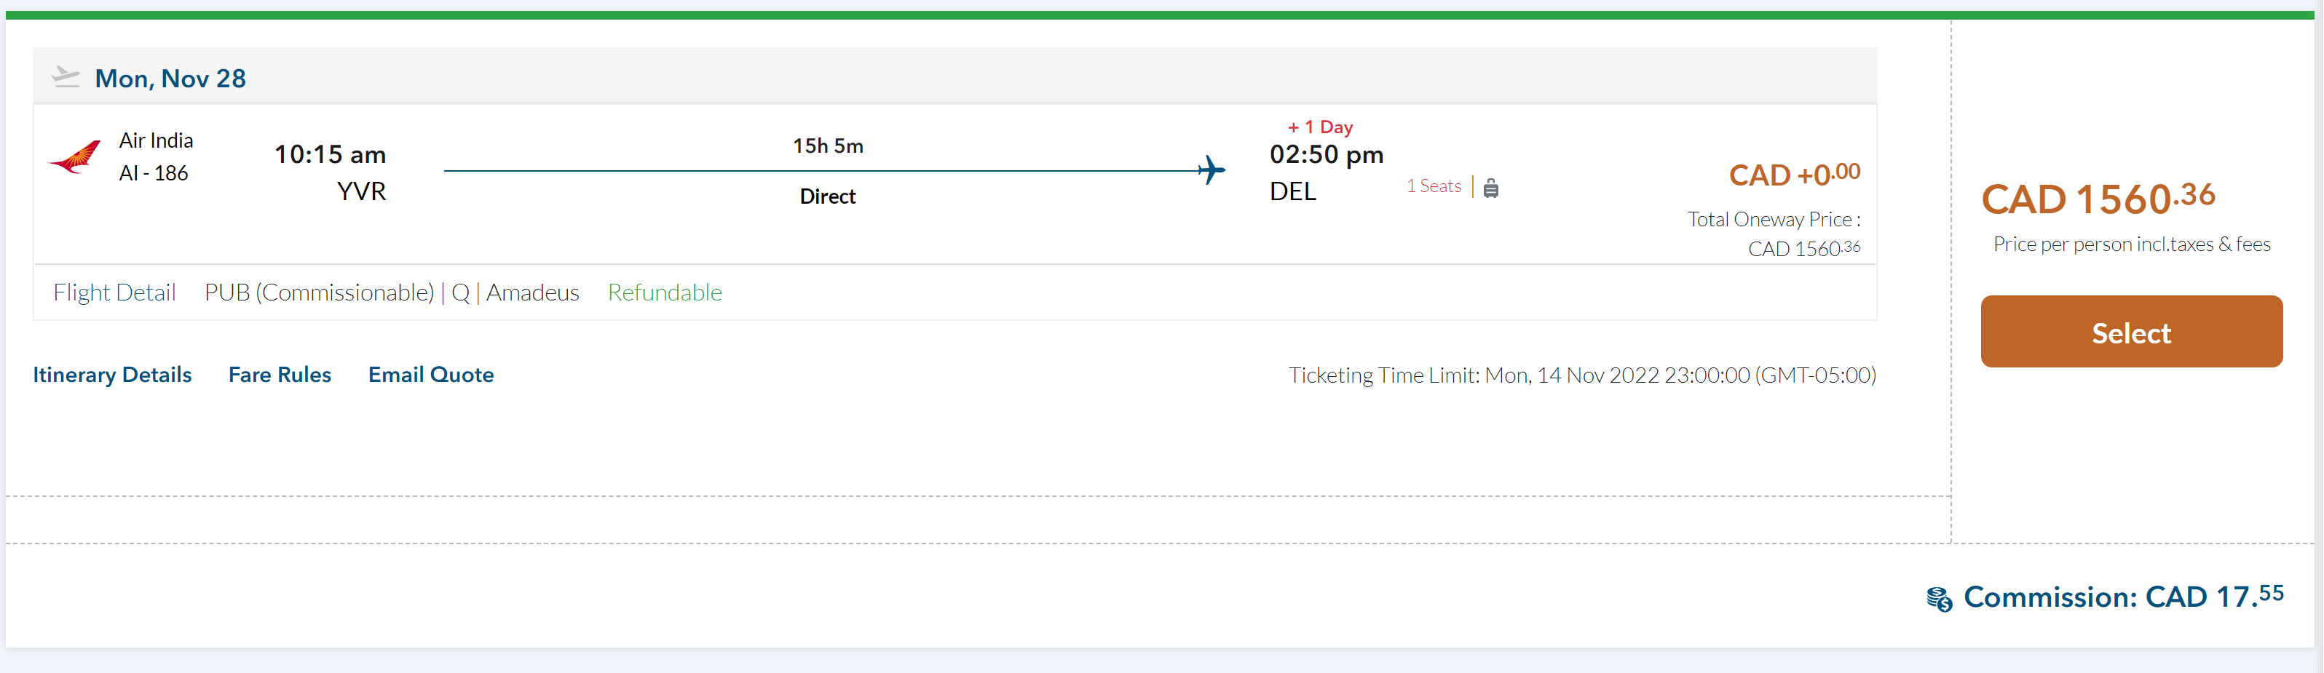Click the CAD 1560.36 per person price

pyautogui.click(x=2098, y=199)
